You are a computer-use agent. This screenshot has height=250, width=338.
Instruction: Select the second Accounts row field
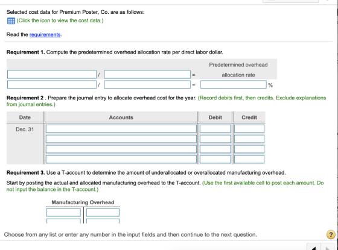click(x=121, y=139)
